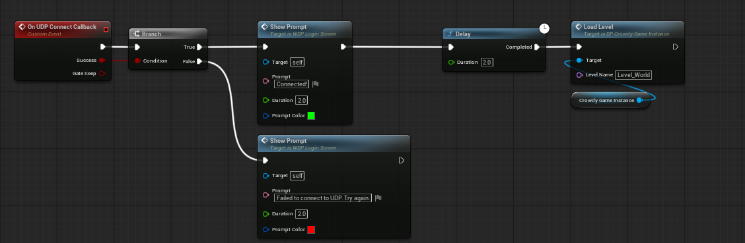The width and height of the screenshot is (745, 243).
Task: Click the localization flag next to Connected!
Action: (316, 84)
